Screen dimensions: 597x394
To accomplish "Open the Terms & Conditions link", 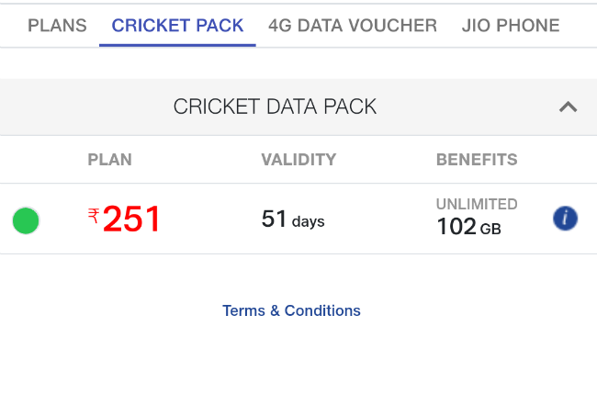I will [x=291, y=310].
